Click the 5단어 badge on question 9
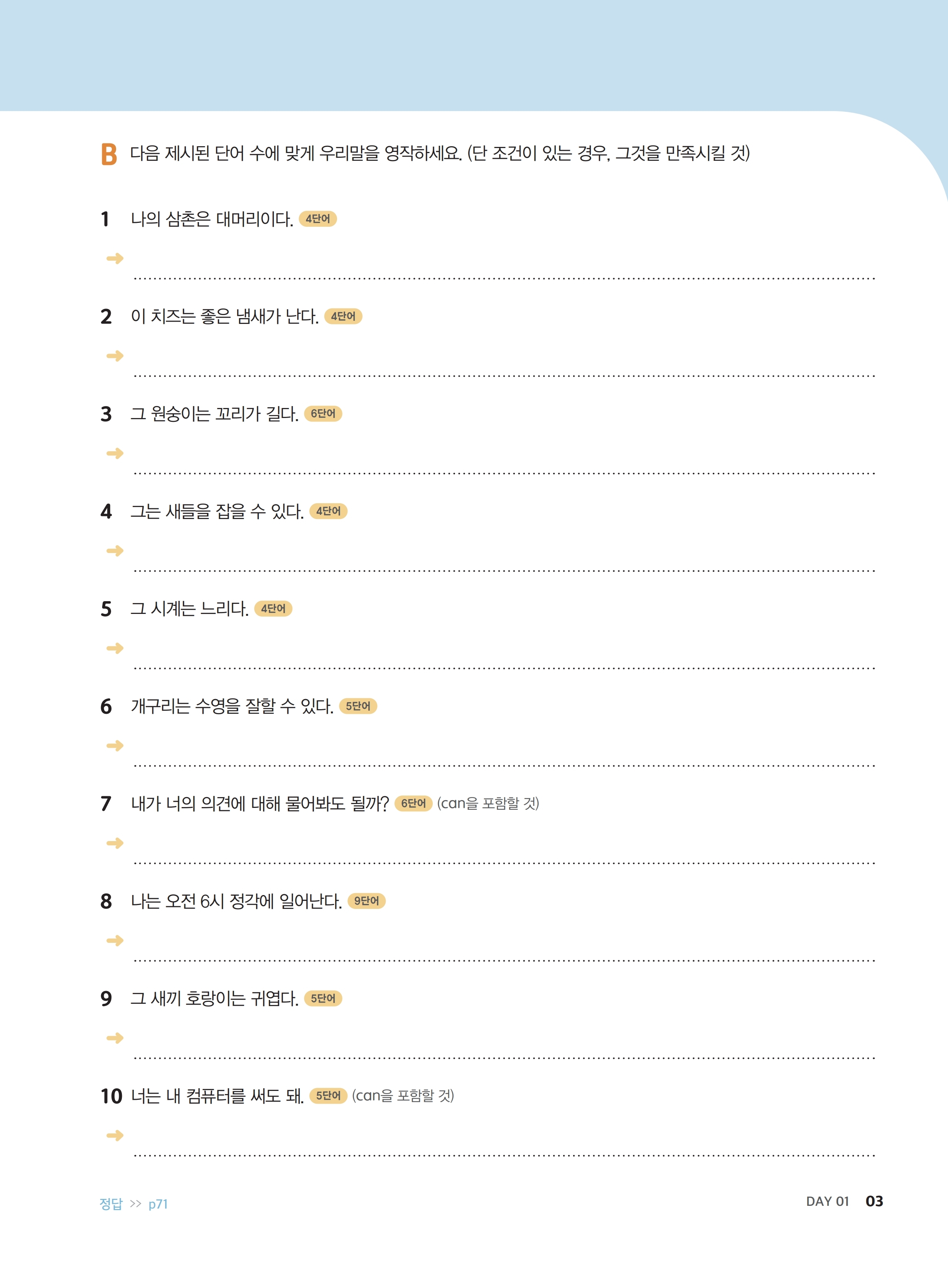Viewport: 948px width, 1266px height. click(x=323, y=998)
